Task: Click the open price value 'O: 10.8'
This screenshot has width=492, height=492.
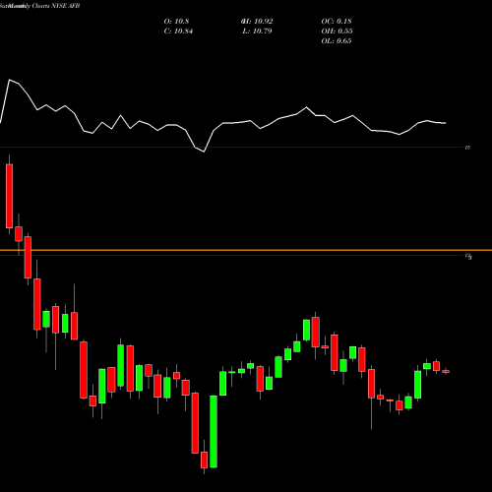Action: tap(176, 22)
